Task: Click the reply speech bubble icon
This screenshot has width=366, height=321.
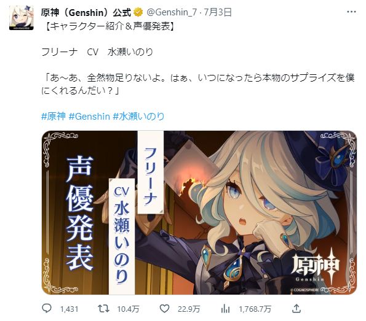Action: [47, 309]
